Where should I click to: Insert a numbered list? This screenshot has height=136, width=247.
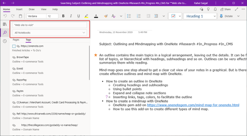139,16
